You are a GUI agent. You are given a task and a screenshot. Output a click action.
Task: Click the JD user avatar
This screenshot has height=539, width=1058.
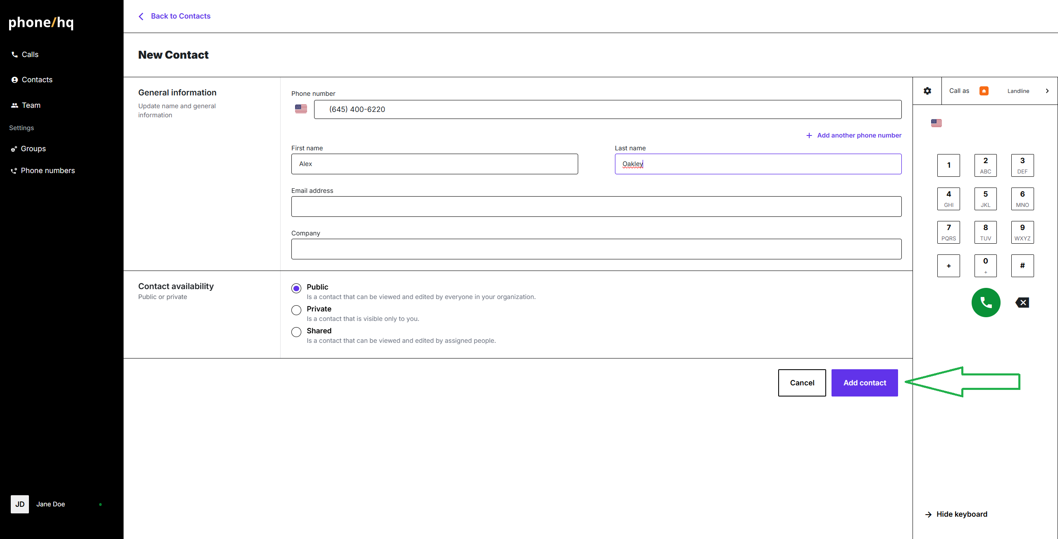(20, 504)
